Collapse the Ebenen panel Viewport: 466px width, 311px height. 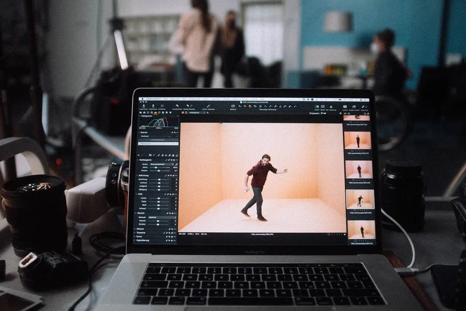(139, 133)
